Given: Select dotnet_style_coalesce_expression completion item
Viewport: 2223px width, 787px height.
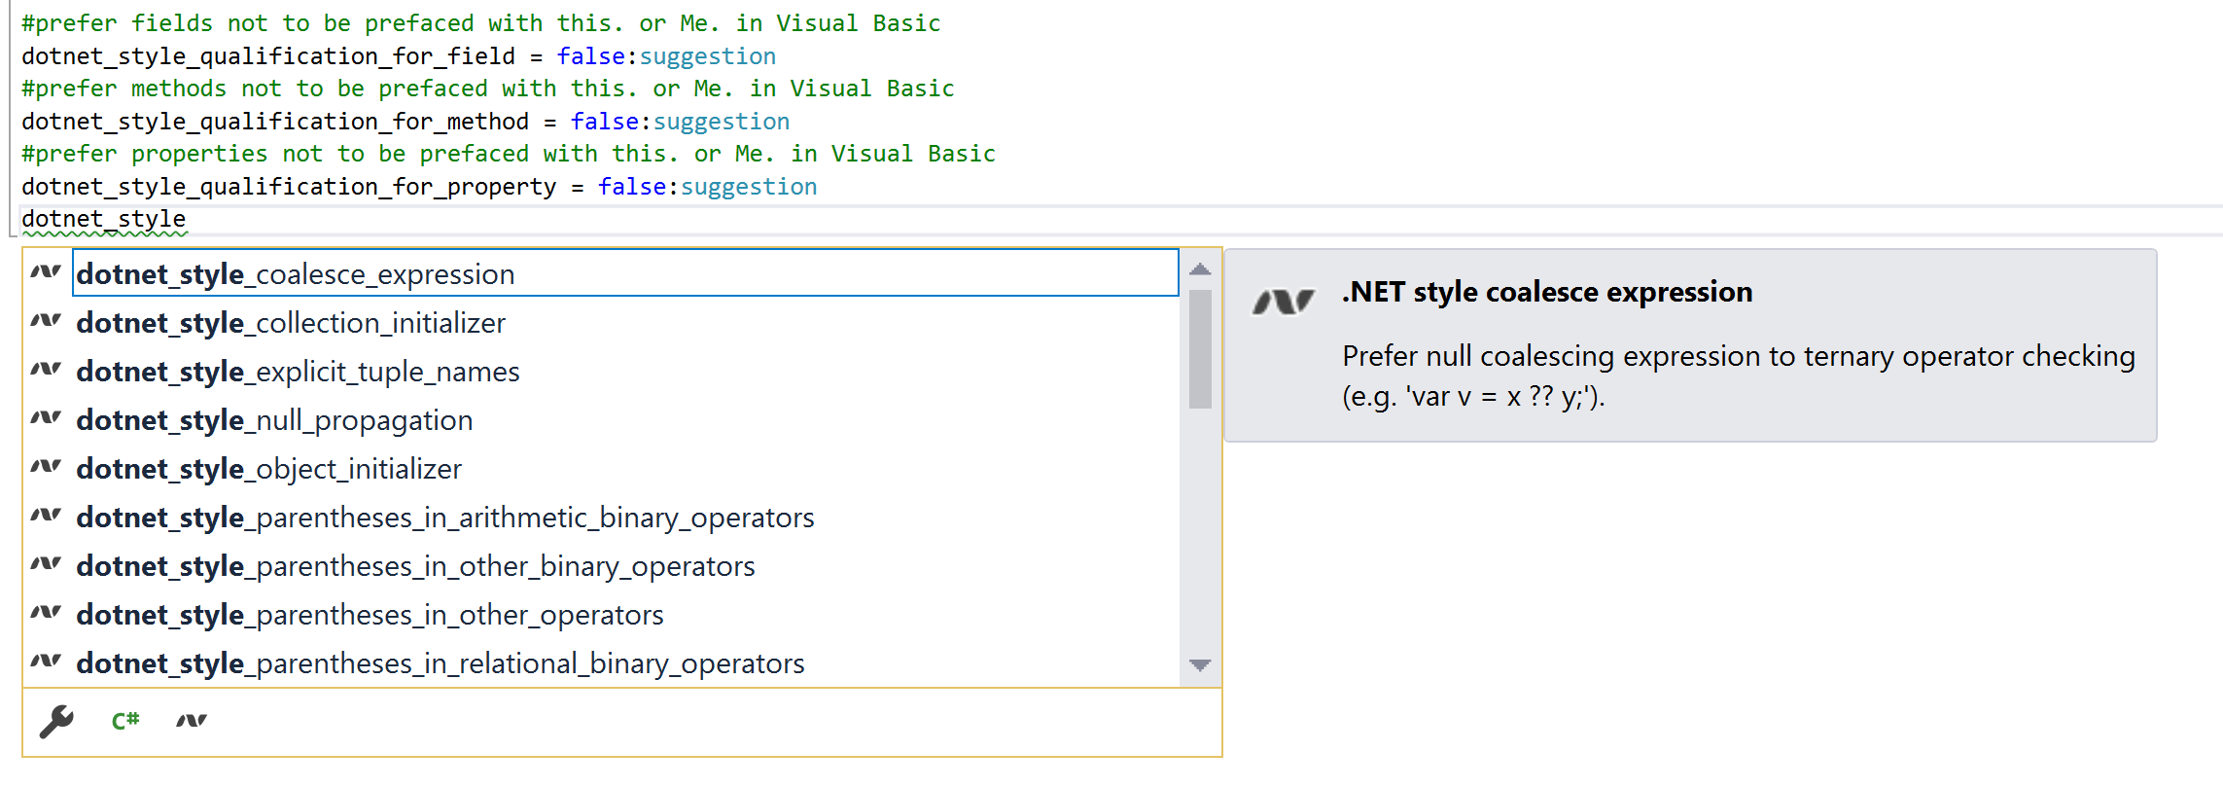Looking at the screenshot, I should point(626,273).
